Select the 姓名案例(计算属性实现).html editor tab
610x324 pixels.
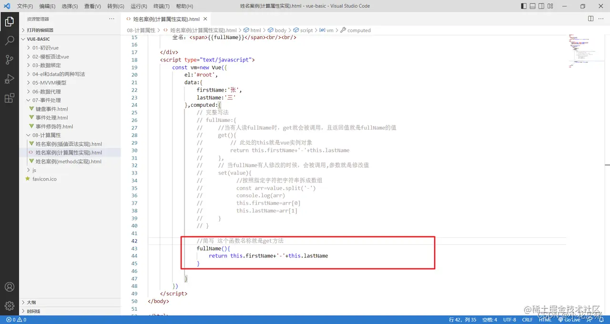tap(166, 19)
